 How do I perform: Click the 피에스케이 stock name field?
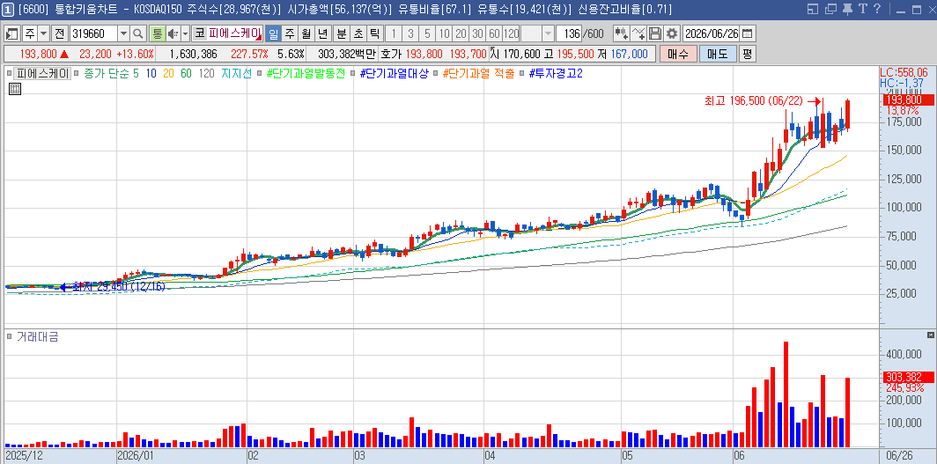coord(235,33)
